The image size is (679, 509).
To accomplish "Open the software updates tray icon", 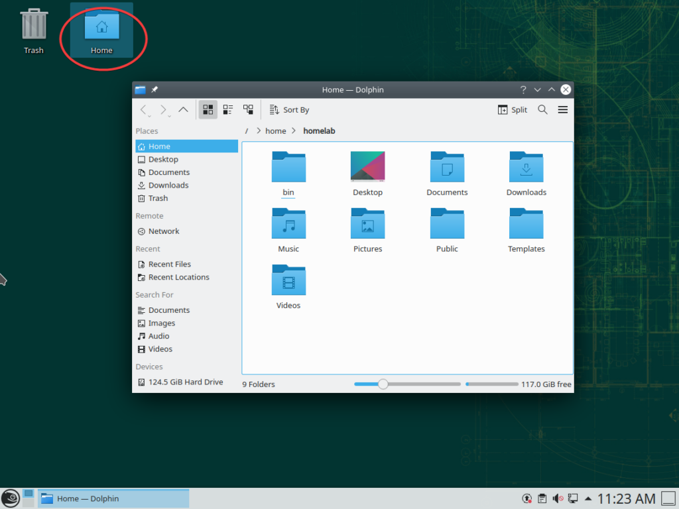I will [526, 498].
